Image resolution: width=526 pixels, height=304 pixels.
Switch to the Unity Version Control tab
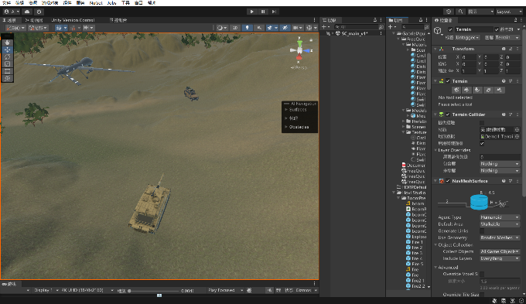click(x=73, y=20)
